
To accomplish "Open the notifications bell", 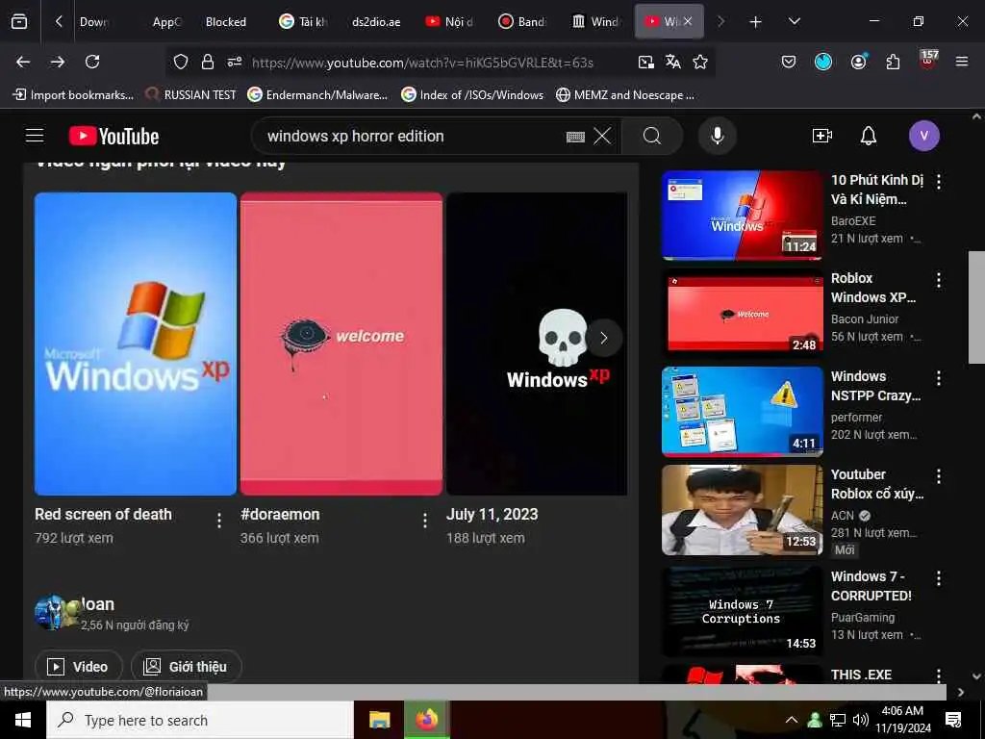I will [869, 136].
